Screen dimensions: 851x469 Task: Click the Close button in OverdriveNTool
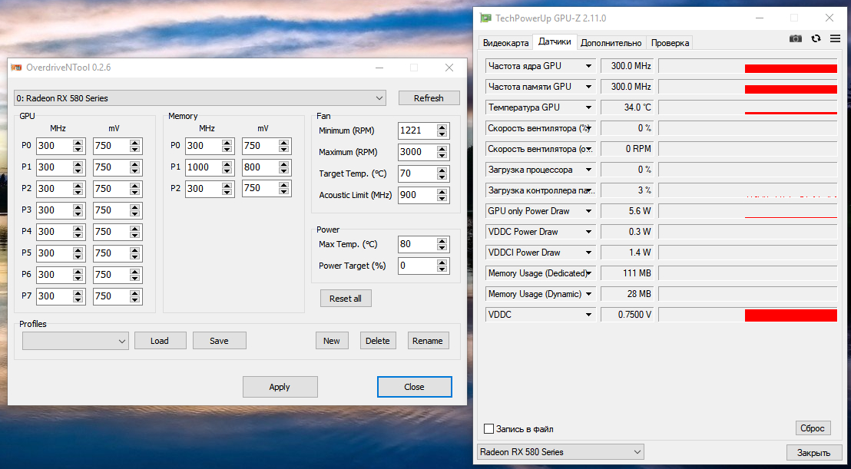pyautogui.click(x=414, y=387)
